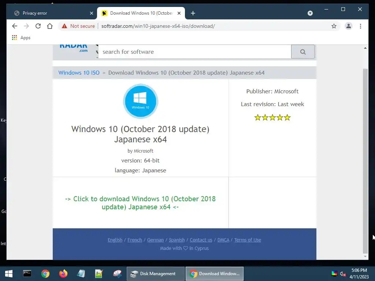Image resolution: width=375 pixels, height=281 pixels.
Task: Close the Download Windows 10 tab
Action: pyautogui.click(x=179, y=13)
